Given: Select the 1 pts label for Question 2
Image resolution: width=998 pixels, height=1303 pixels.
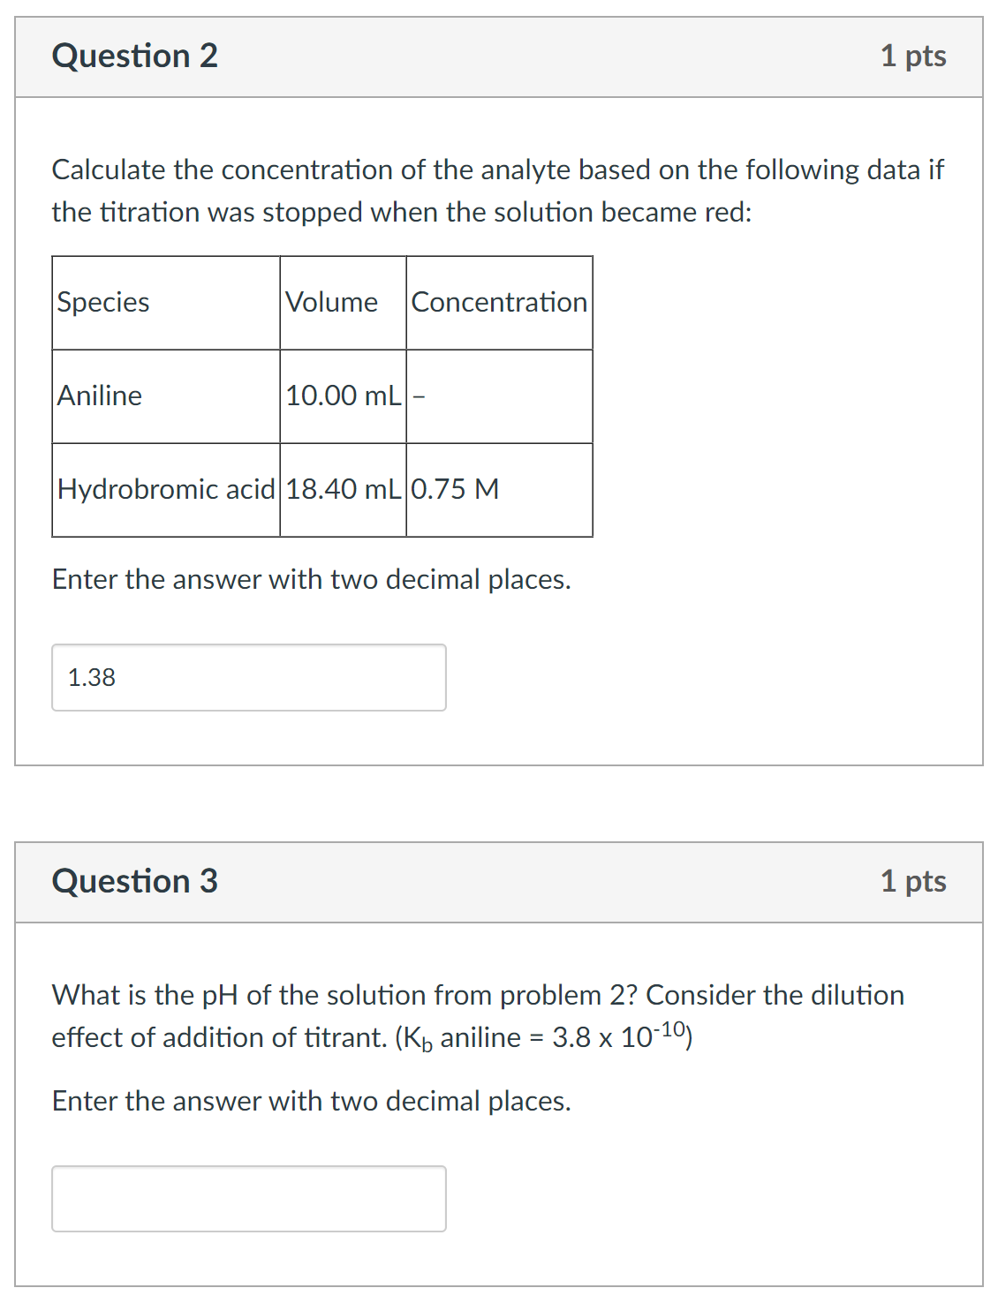Looking at the screenshot, I should tap(913, 56).
